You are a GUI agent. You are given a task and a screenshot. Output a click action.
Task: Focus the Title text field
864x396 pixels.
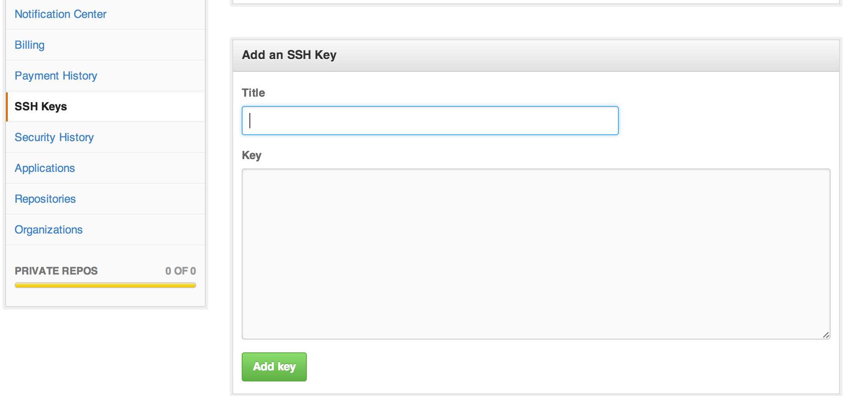point(430,121)
